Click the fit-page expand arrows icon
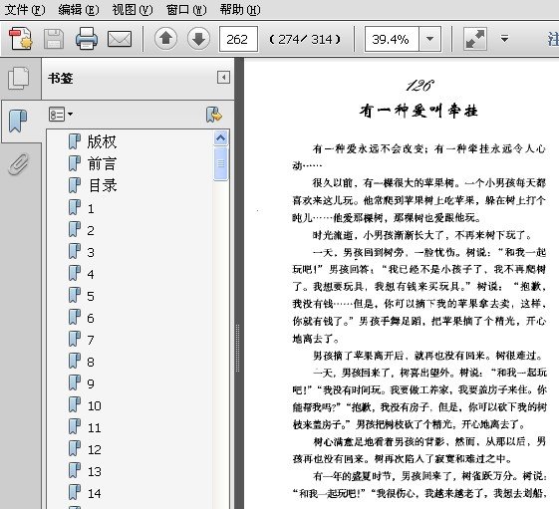The width and height of the screenshot is (559, 509). [475, 39]
